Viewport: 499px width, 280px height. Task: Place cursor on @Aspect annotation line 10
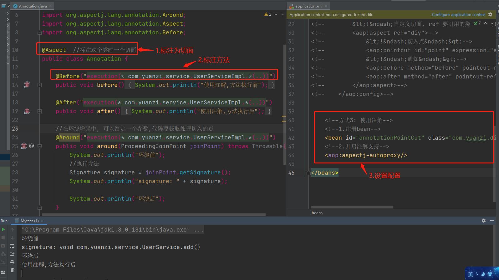coord(54,50)
